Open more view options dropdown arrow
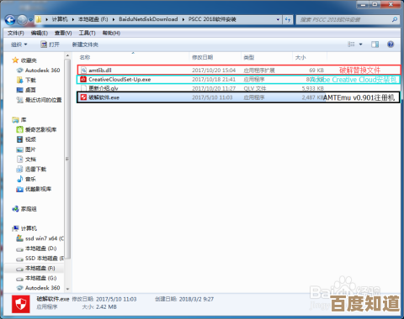This screenshot has height=319, width=404. click(x=361, y=44)
